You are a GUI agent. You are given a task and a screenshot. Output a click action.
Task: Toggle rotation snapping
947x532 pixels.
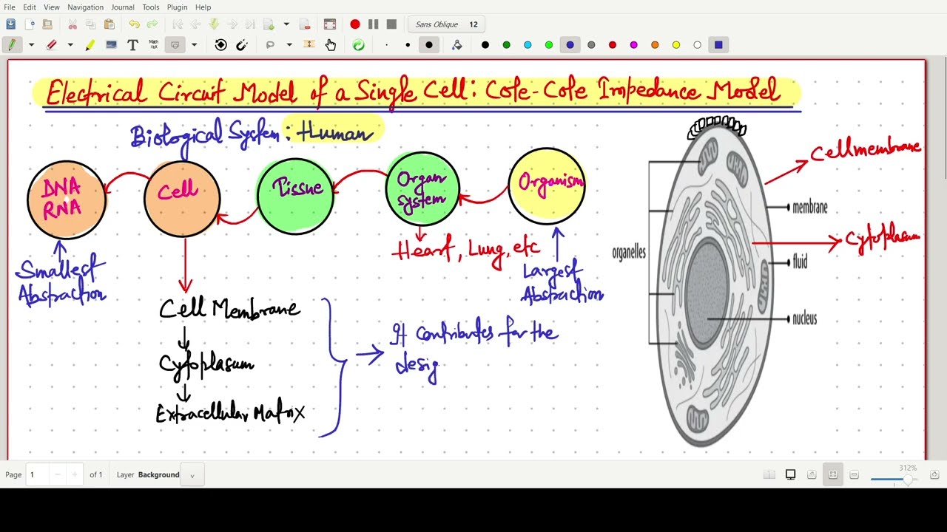220,45
